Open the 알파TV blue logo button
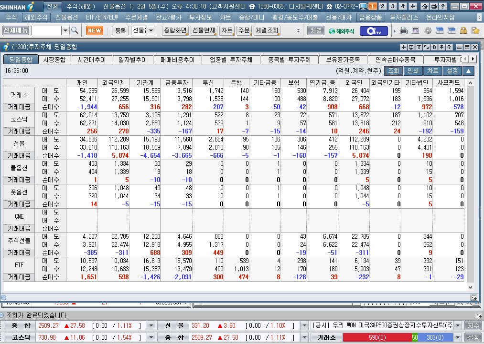The height and width of the screenshot is (344, 484). (x=374, y=31)
